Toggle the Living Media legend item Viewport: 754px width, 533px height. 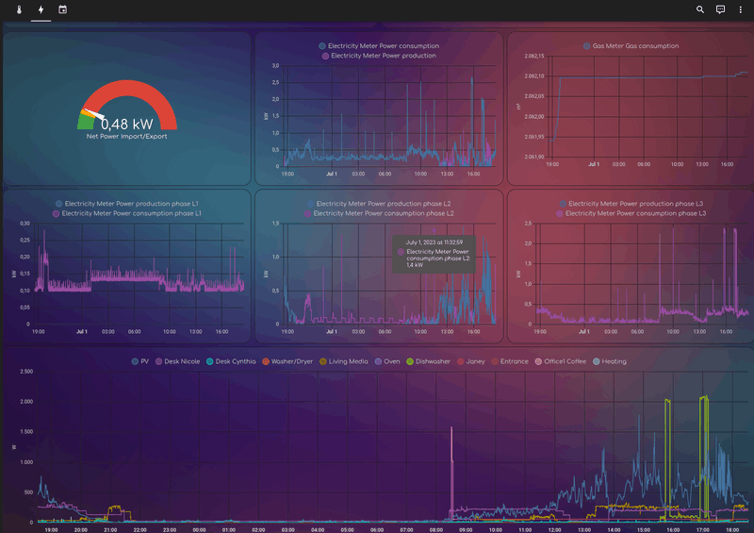(343, 361)
